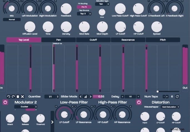Click the Modulator 2 Attack knob
The image size is (190, 132).
point(10,118)
